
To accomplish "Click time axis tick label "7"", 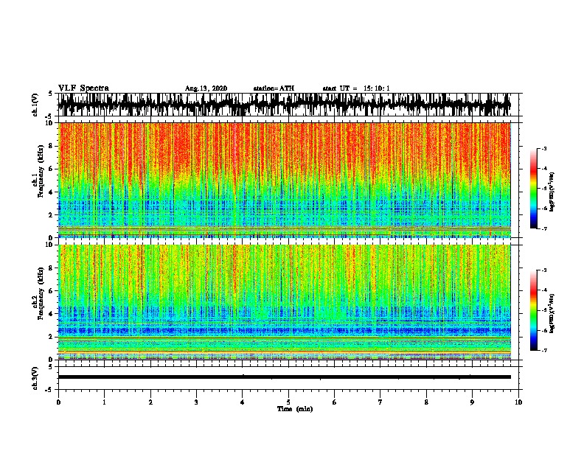I will tap(380, 402).
